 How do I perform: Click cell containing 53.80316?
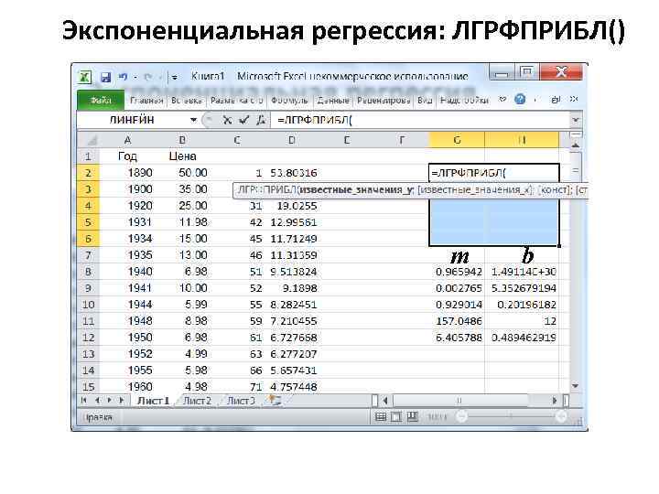[292, 173]
